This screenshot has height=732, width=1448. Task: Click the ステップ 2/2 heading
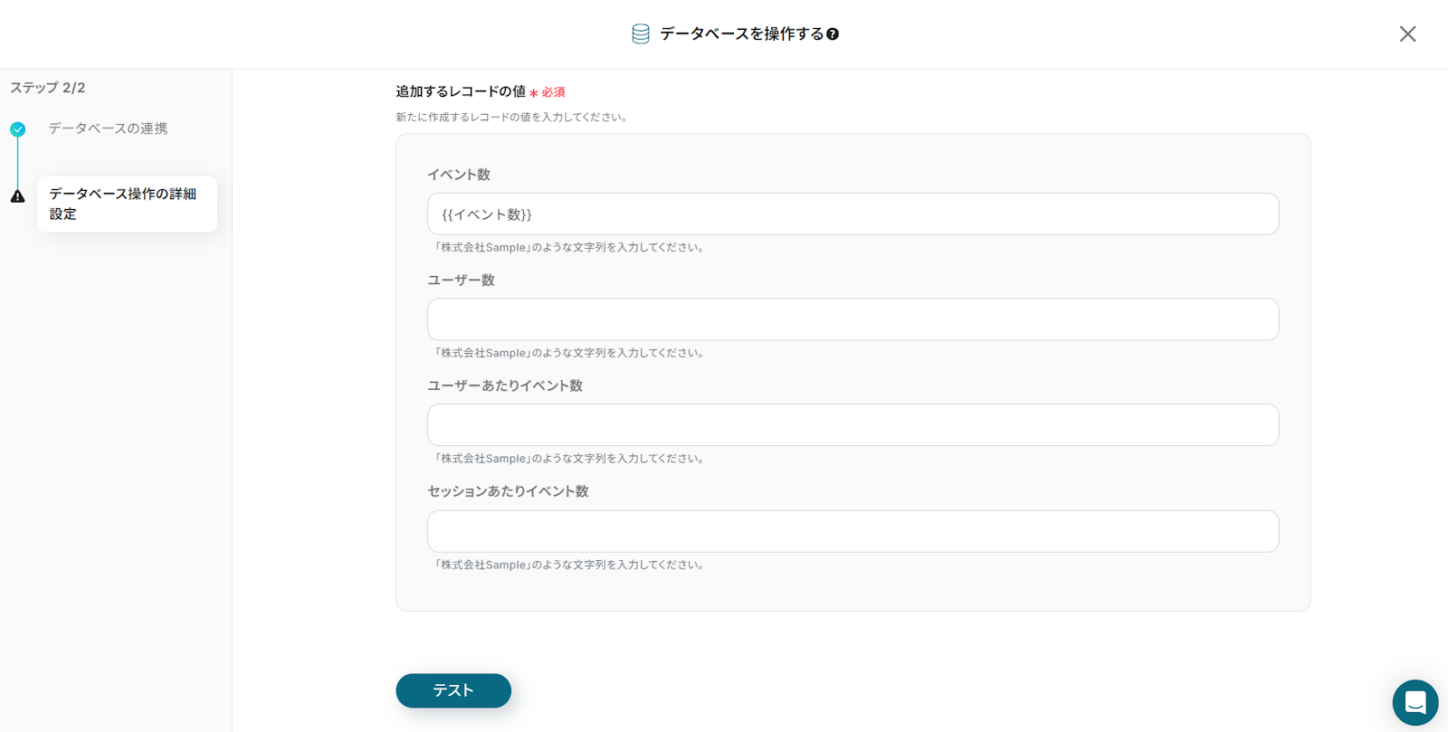(x=48, y=88)
